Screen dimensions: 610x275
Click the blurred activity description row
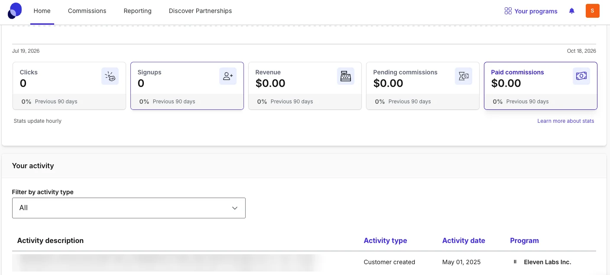pos(167,262)
